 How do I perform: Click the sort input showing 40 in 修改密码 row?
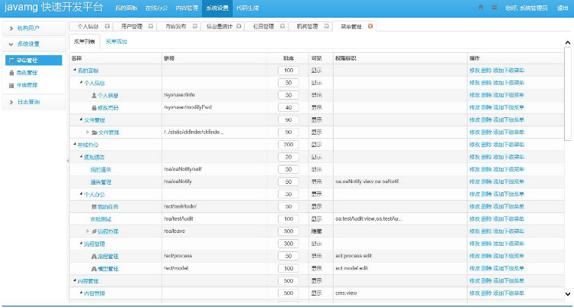click(289, 107)
